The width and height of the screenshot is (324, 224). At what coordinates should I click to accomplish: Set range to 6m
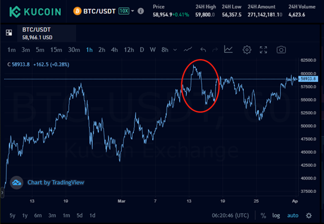pos(38,216)
